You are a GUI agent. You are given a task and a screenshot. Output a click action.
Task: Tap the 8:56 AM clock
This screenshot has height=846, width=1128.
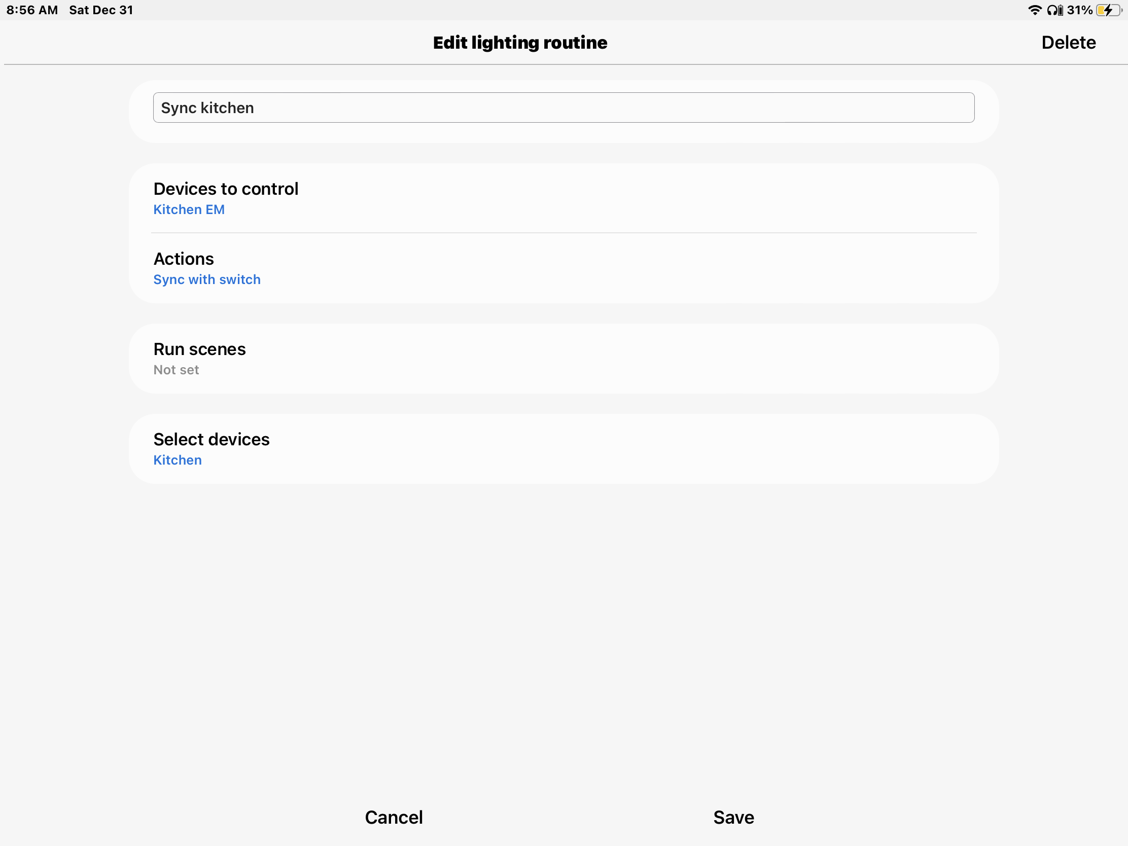tap(32, 10)
